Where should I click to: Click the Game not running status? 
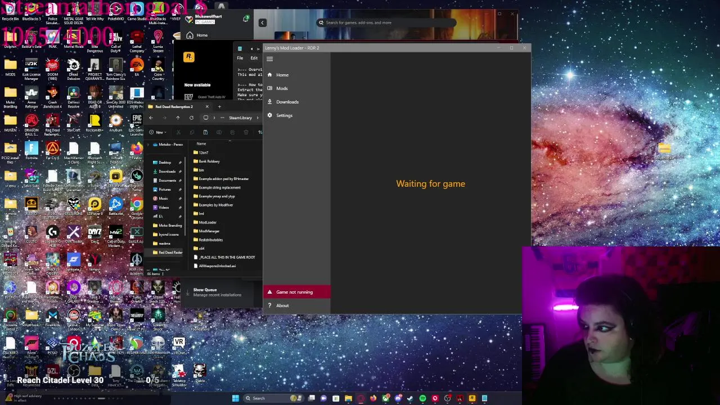click(x=296, y=292)
